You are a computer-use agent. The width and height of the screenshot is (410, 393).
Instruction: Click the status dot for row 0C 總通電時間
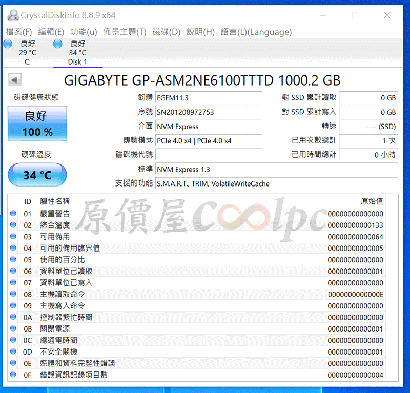click(x=13, y=340)
